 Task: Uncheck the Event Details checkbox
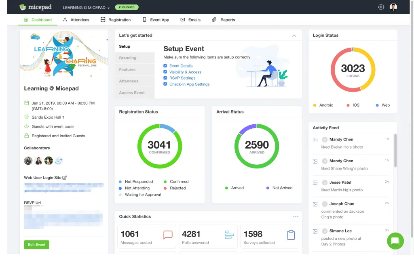(x=164, y=66)
